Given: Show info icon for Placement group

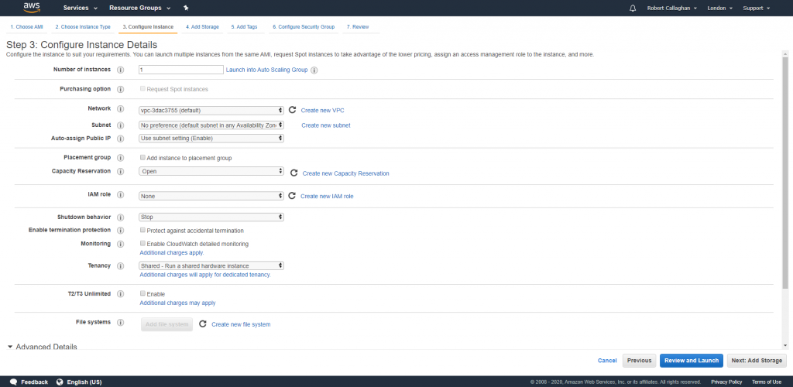Looking at the screenshot, I should point(120,158).
